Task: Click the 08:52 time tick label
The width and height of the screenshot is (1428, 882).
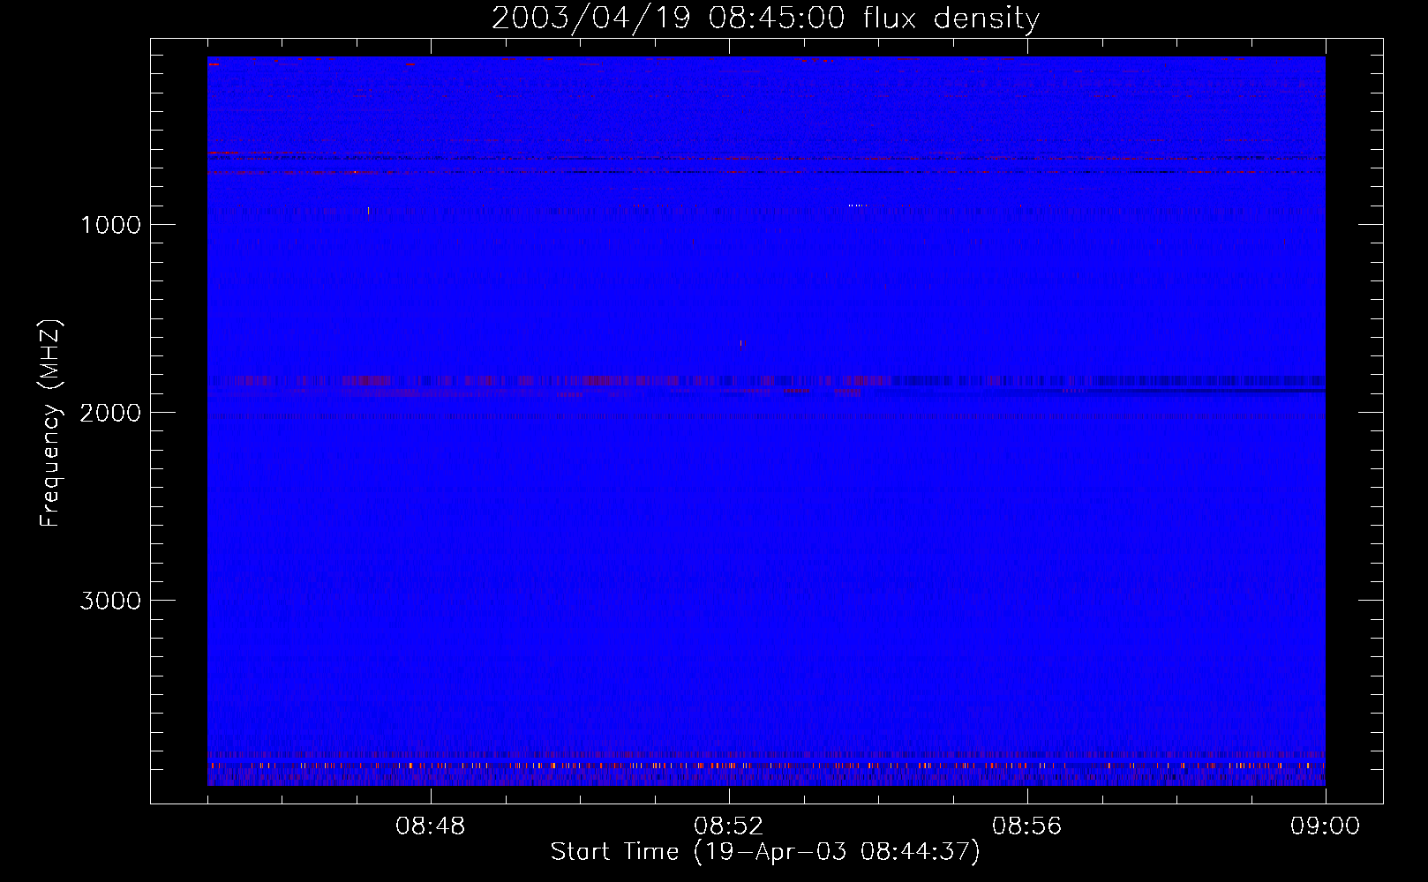Action: pyautogui.click(x=729, y=826)
